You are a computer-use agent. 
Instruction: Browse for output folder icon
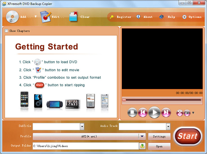tap(142, 146)
